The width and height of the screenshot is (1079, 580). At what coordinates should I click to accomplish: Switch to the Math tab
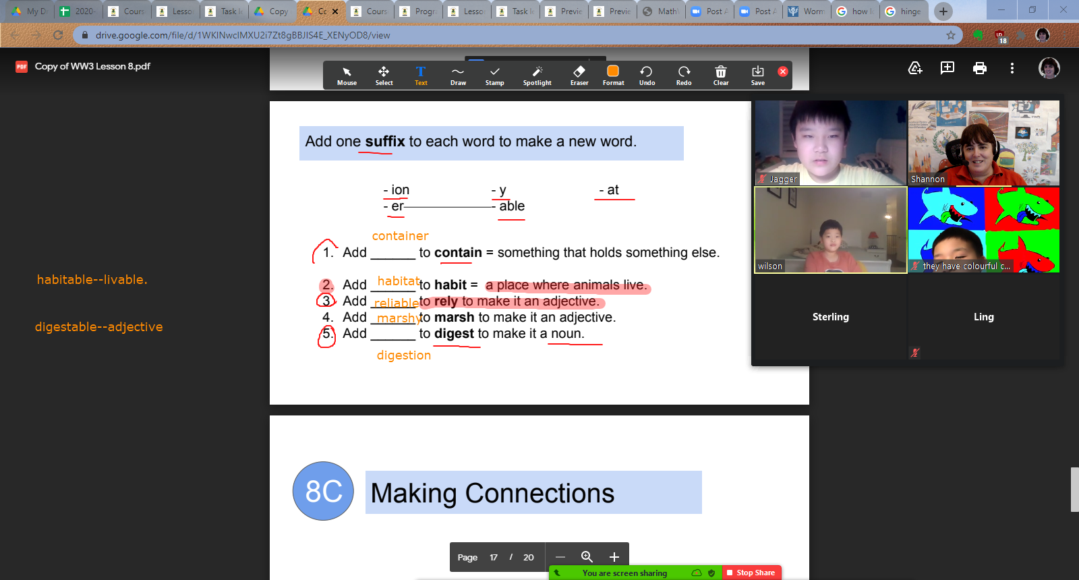[661, 11]
